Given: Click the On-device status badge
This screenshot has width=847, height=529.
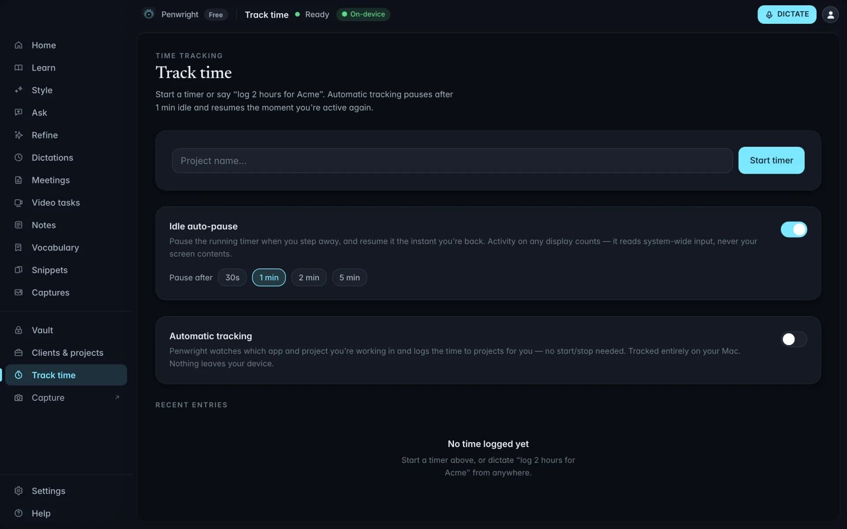Looking at the screenshot, I should pyautogui.click(x=363, y=14).
